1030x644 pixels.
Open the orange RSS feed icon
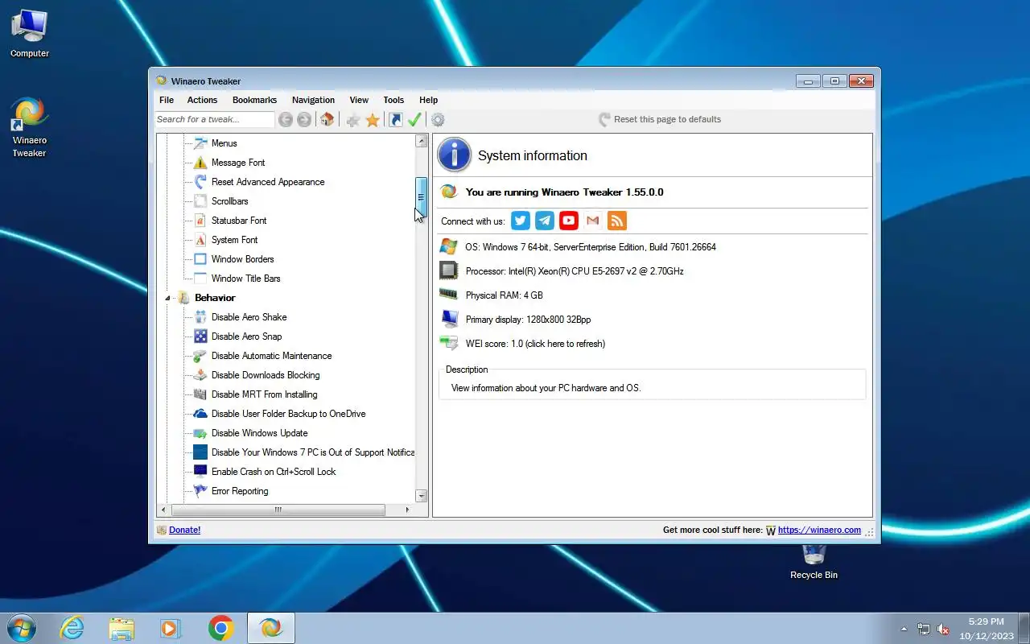click(617, 221)
